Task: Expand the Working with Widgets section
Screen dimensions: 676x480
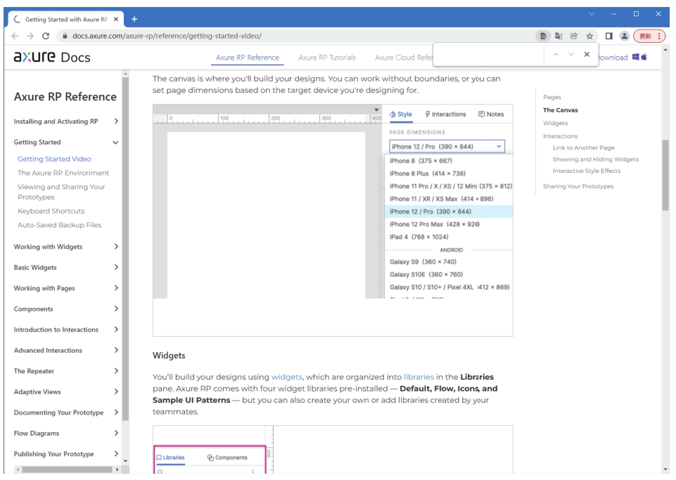Action: click(116, 247)
